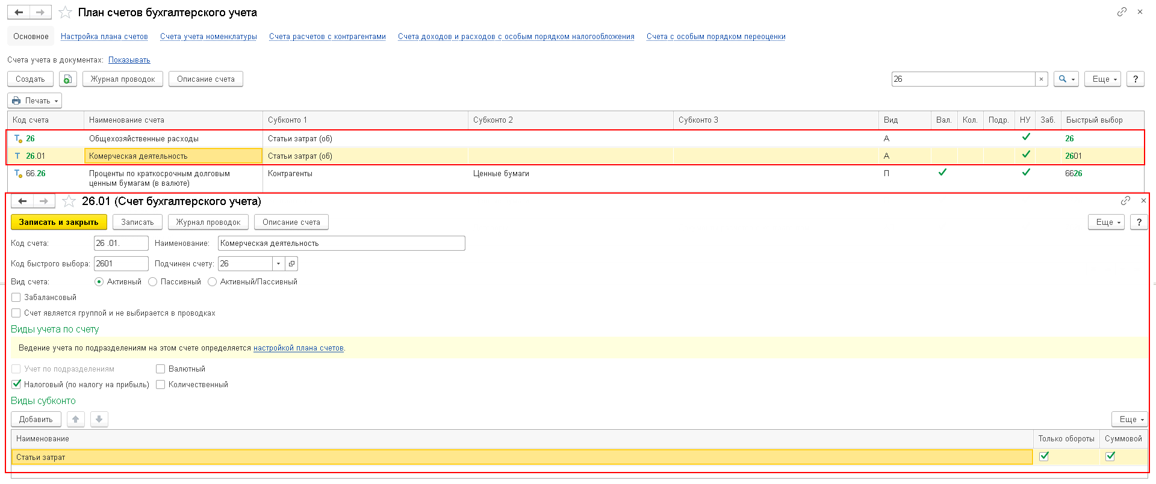Open the Подчинен счету dropdown arrow
1156x484 pixels.
(278, 264)
